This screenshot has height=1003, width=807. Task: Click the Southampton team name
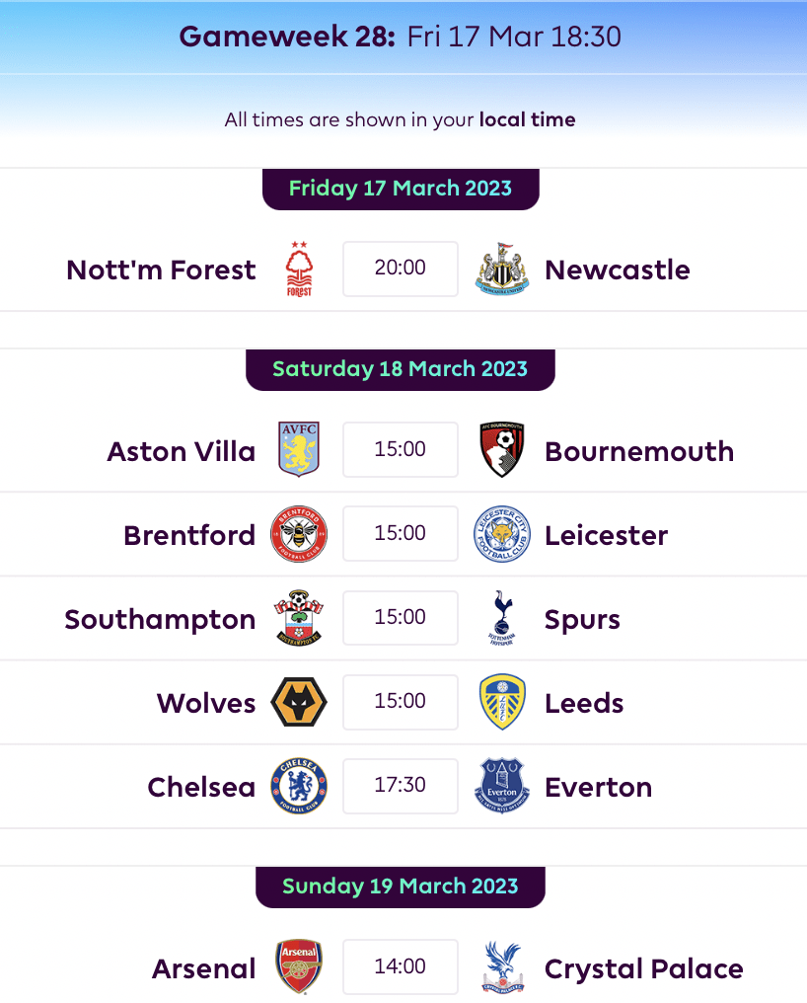tap(160, 619)
